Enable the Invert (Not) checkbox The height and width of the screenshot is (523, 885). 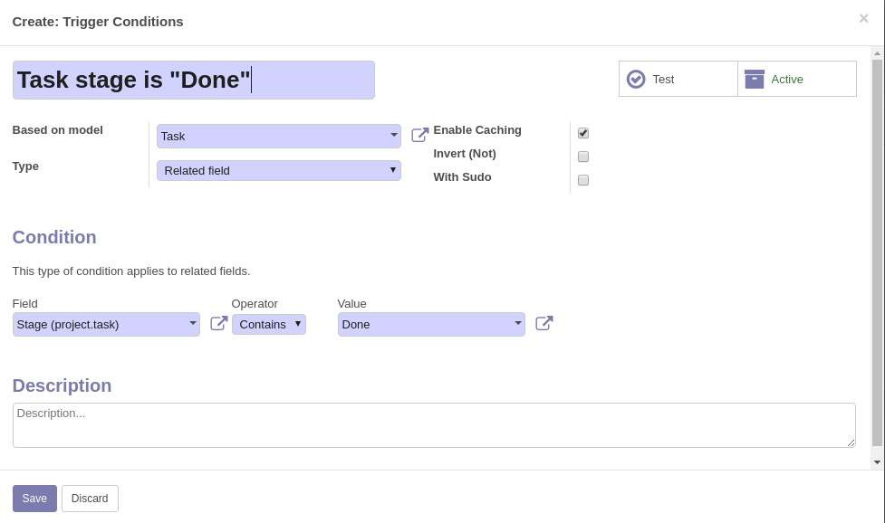coord(583,157)
